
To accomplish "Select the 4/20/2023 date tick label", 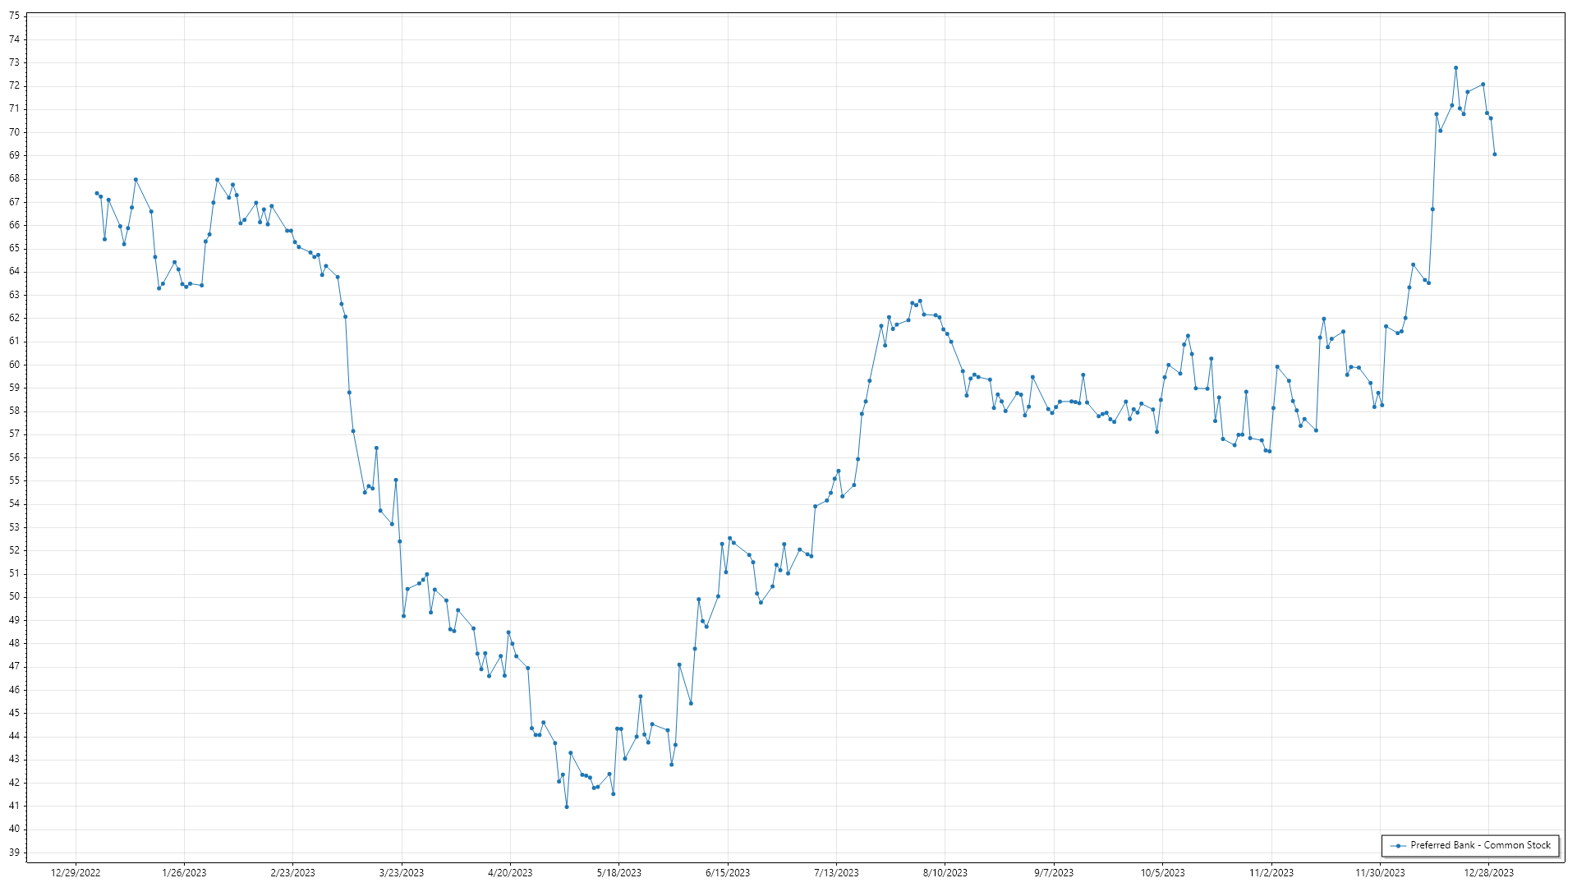I will [x=510, y=873].
